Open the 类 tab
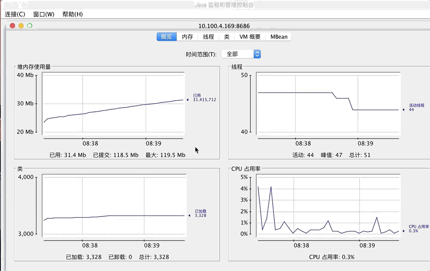 pos(227,37)
